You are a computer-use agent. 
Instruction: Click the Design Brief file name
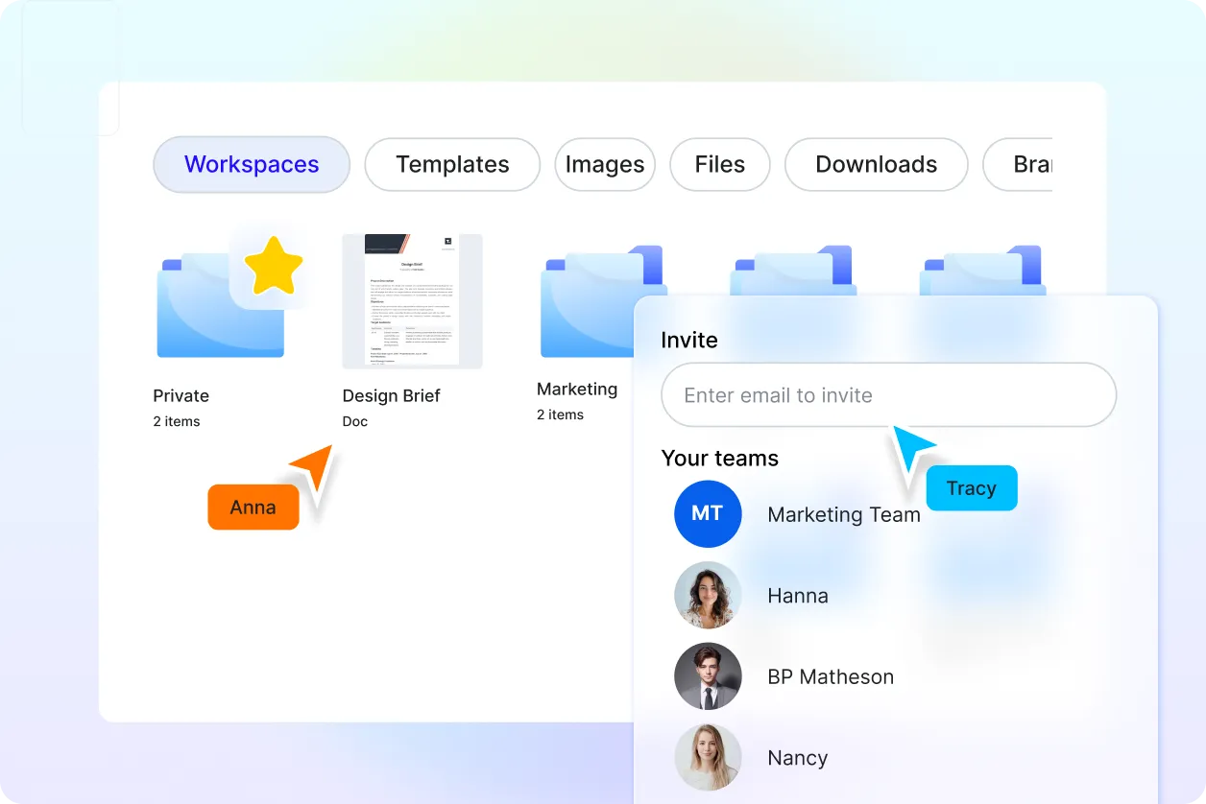[392, 395]
